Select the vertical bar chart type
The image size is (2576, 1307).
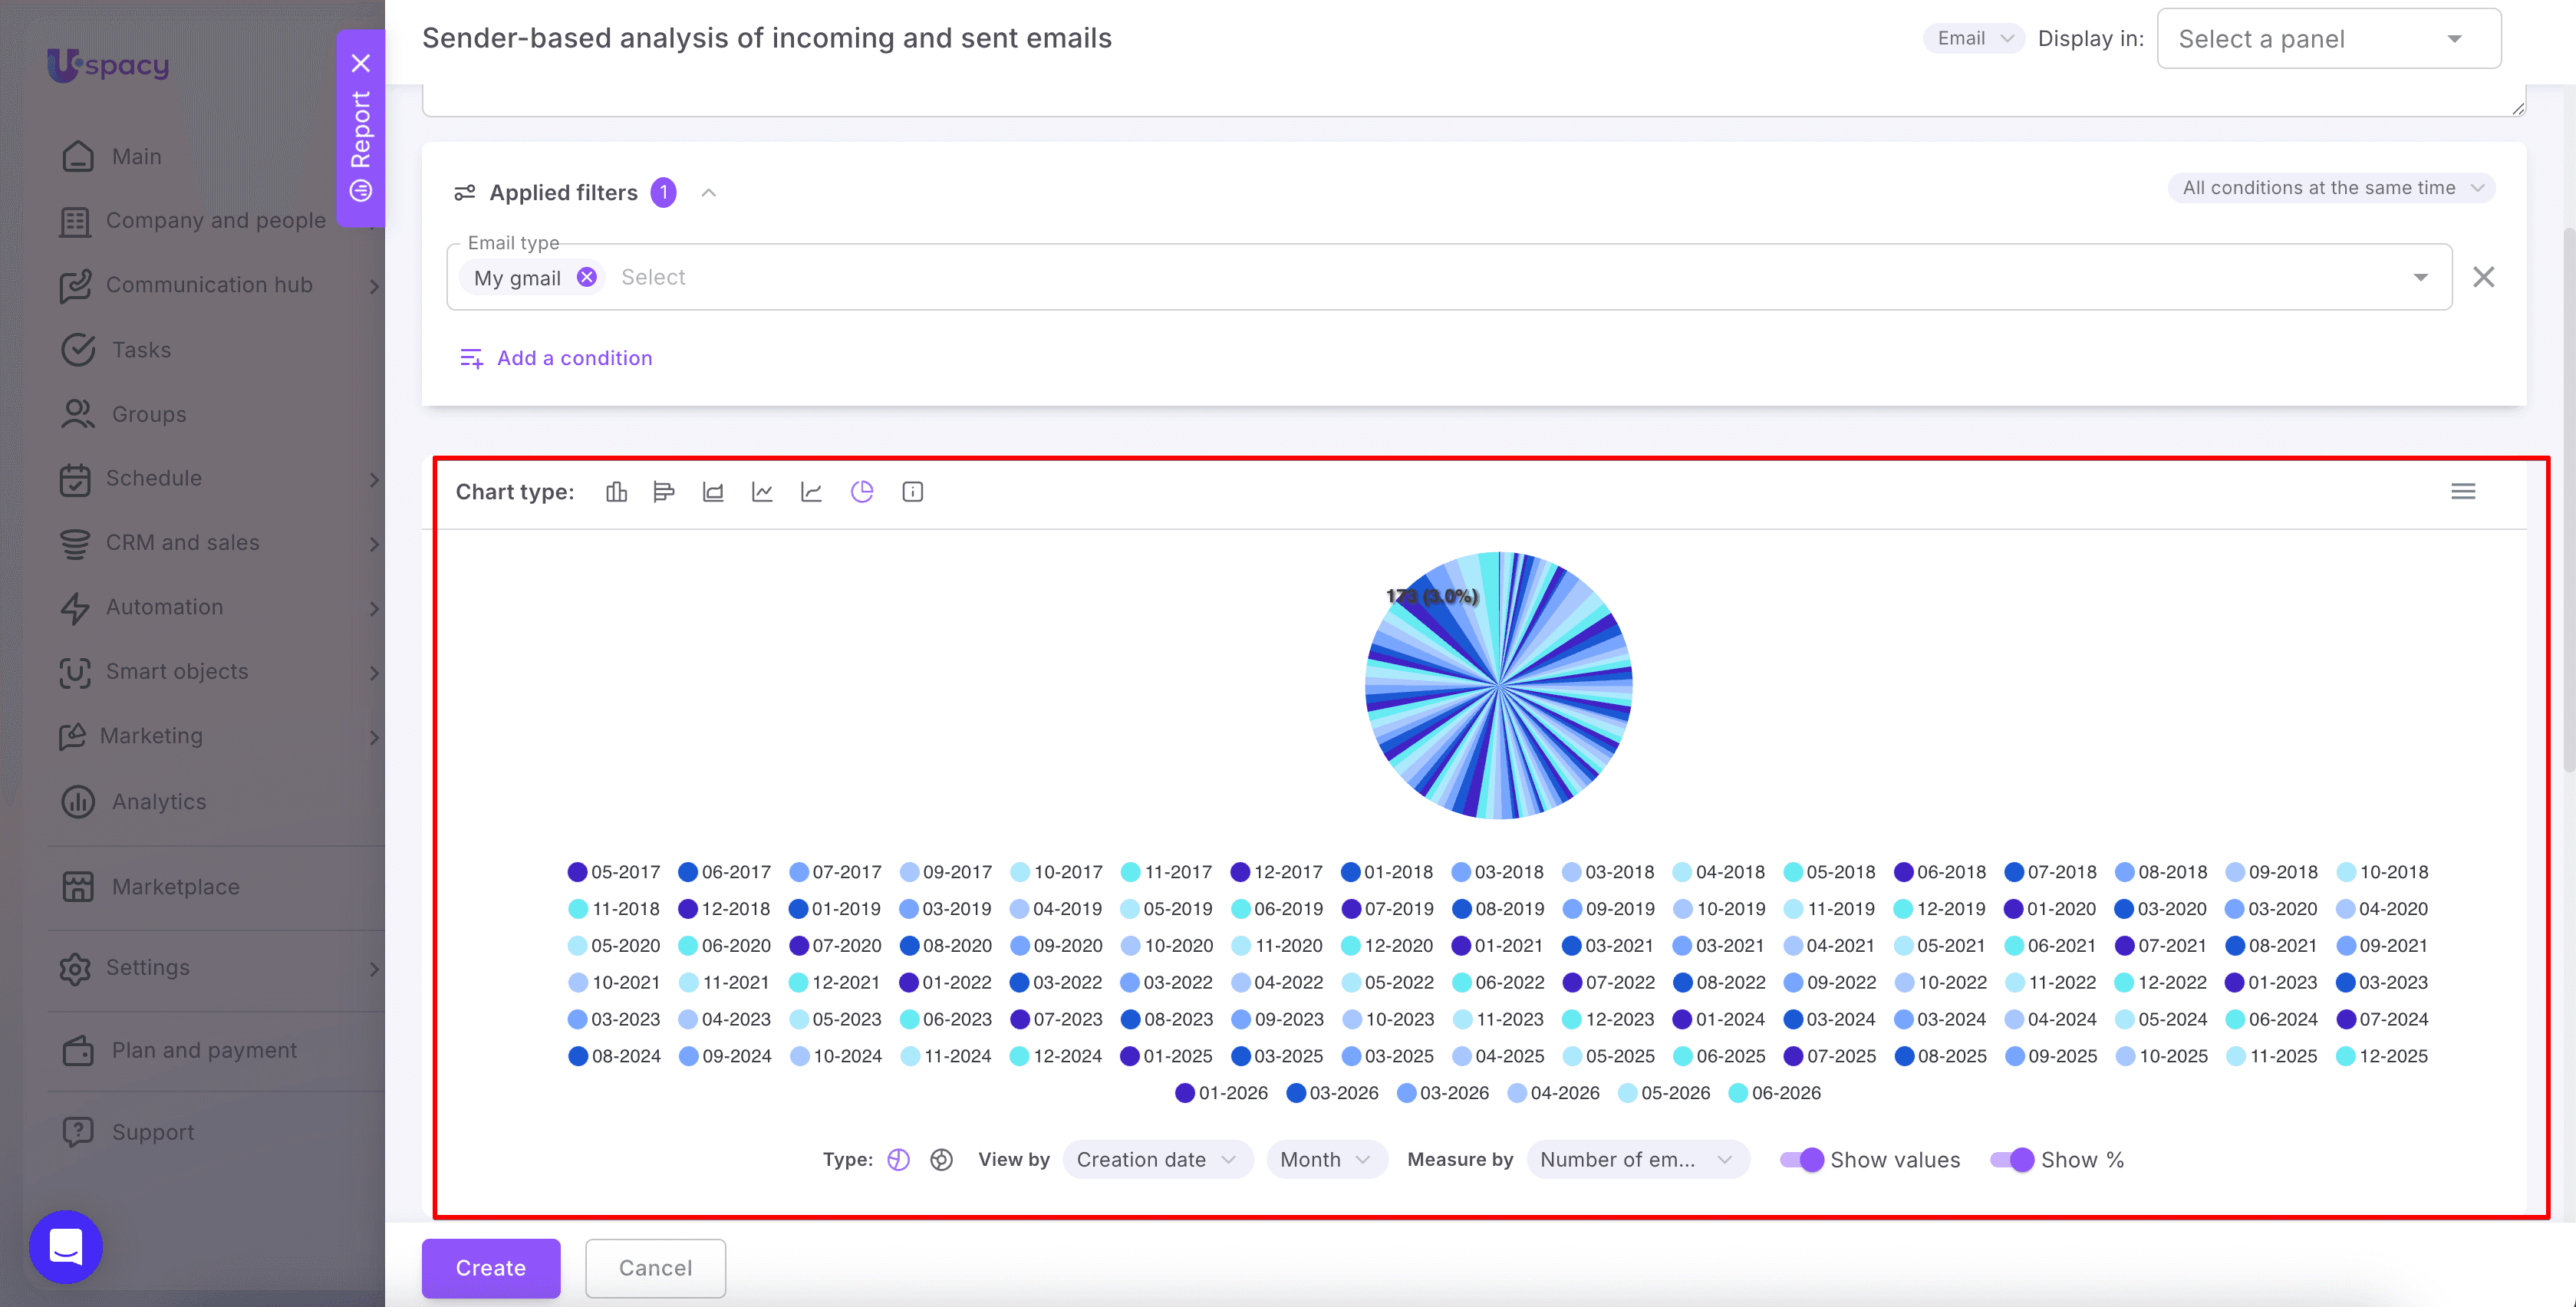616,491
